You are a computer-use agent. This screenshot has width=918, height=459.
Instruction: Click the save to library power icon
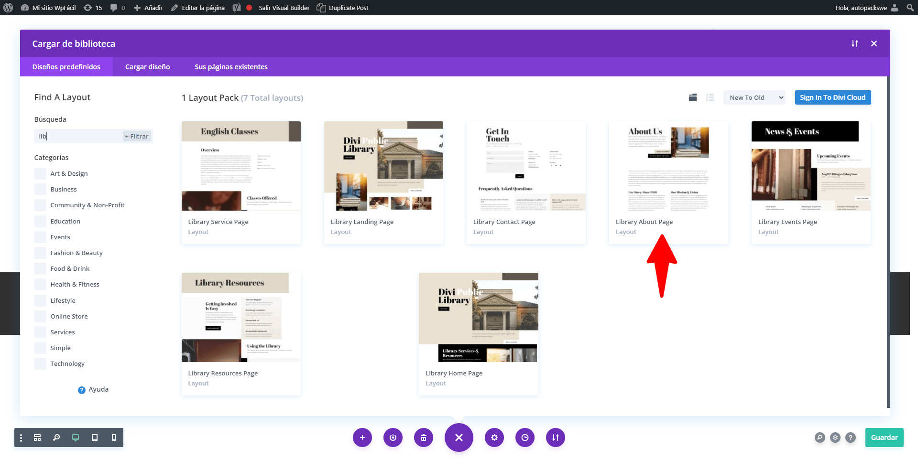click(x=393, y=438)
